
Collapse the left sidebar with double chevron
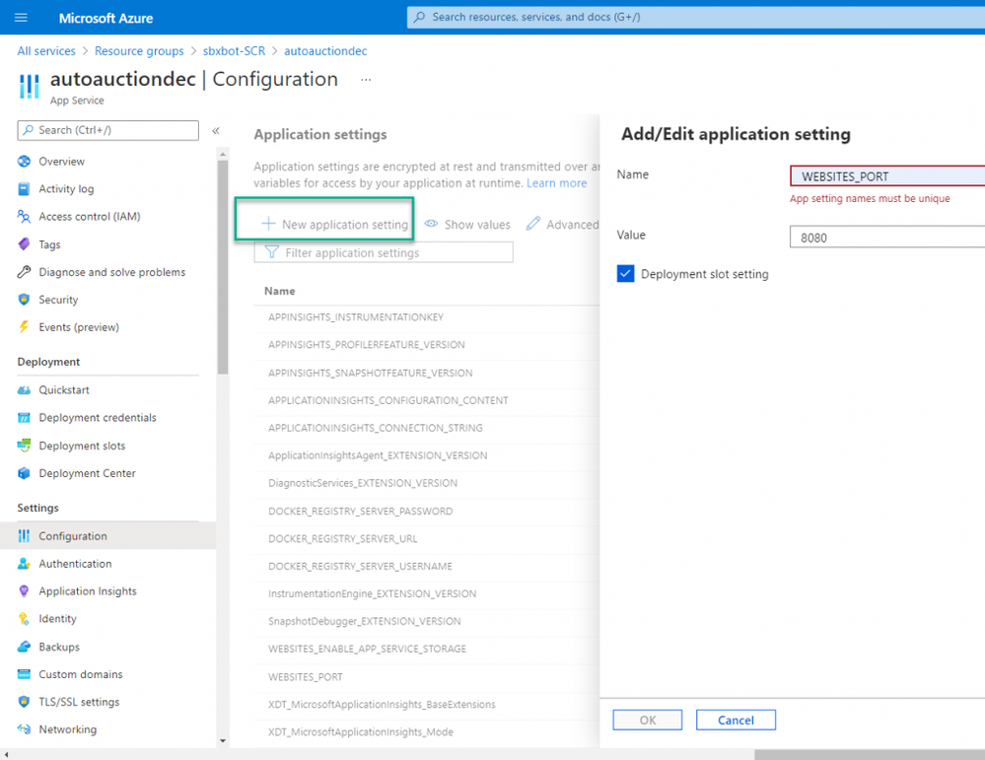pyautogui.click(x=216, y=131)
